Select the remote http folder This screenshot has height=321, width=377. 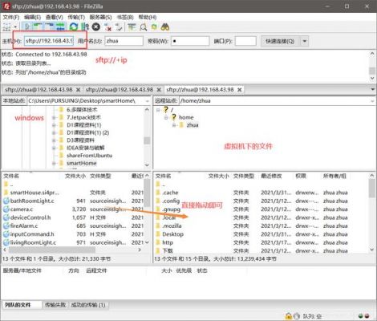click(x=168, y=242)
